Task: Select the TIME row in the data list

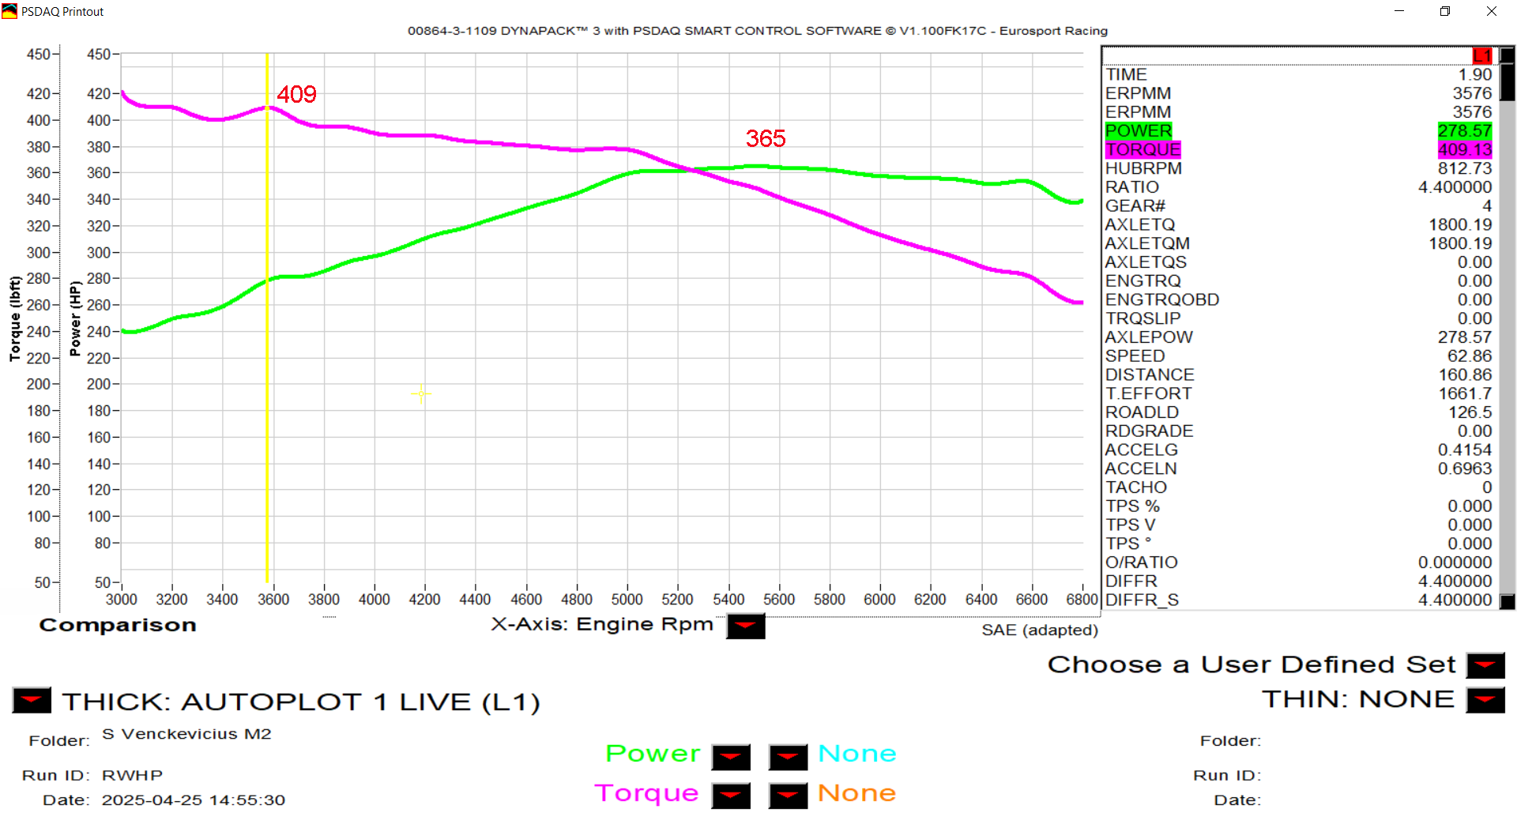Action: [x=1299, y=74]
